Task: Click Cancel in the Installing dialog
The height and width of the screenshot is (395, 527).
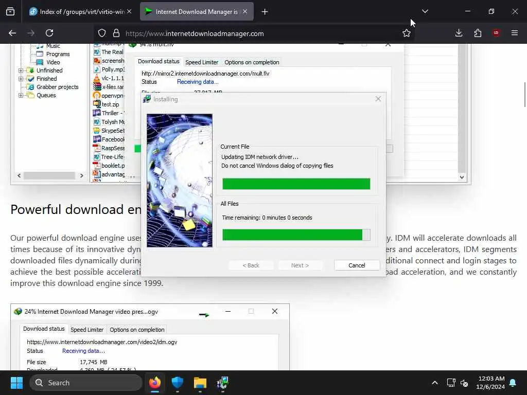Action: click(x=357, y=265)
